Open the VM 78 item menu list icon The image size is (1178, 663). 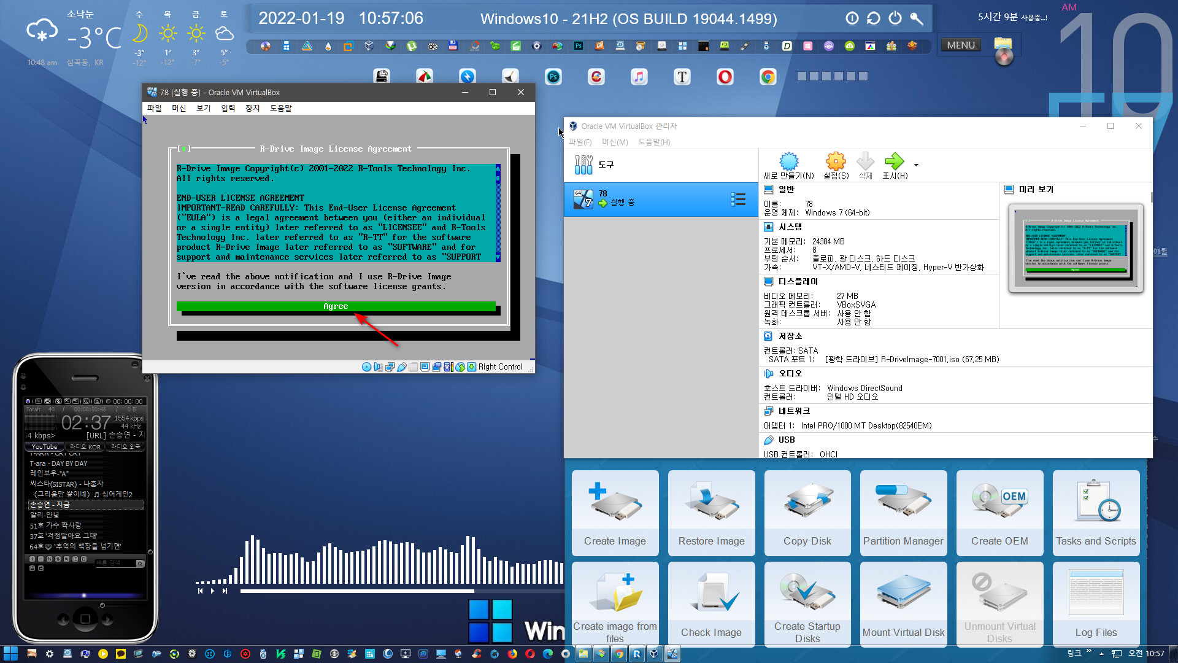[738, 199]
